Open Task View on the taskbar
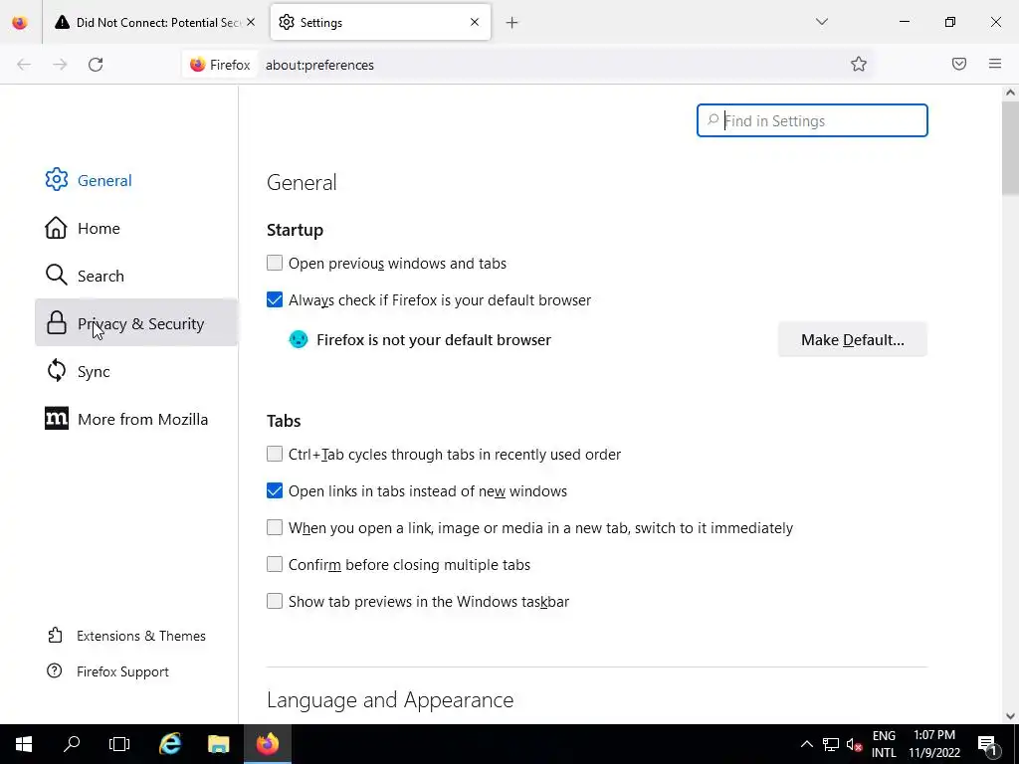Image resolution: width=1019 pixels, height=764 pixels. [x=119, y=744]
